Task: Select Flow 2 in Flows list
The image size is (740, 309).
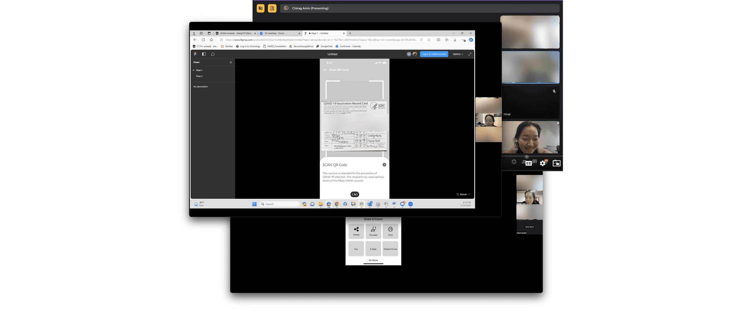Action: coord(199,76)
